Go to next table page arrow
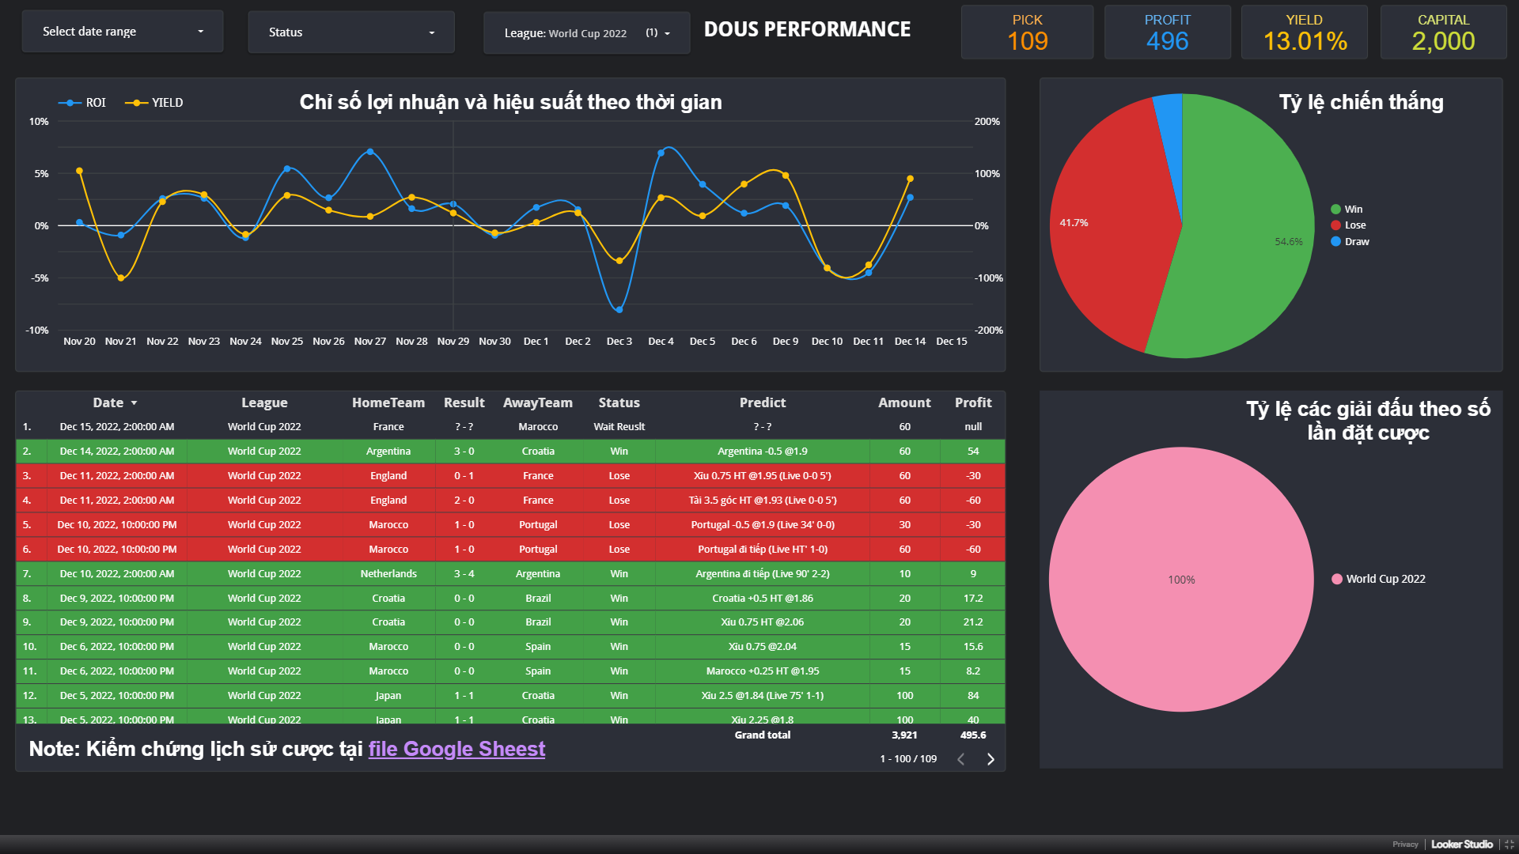 click(991, 759)
